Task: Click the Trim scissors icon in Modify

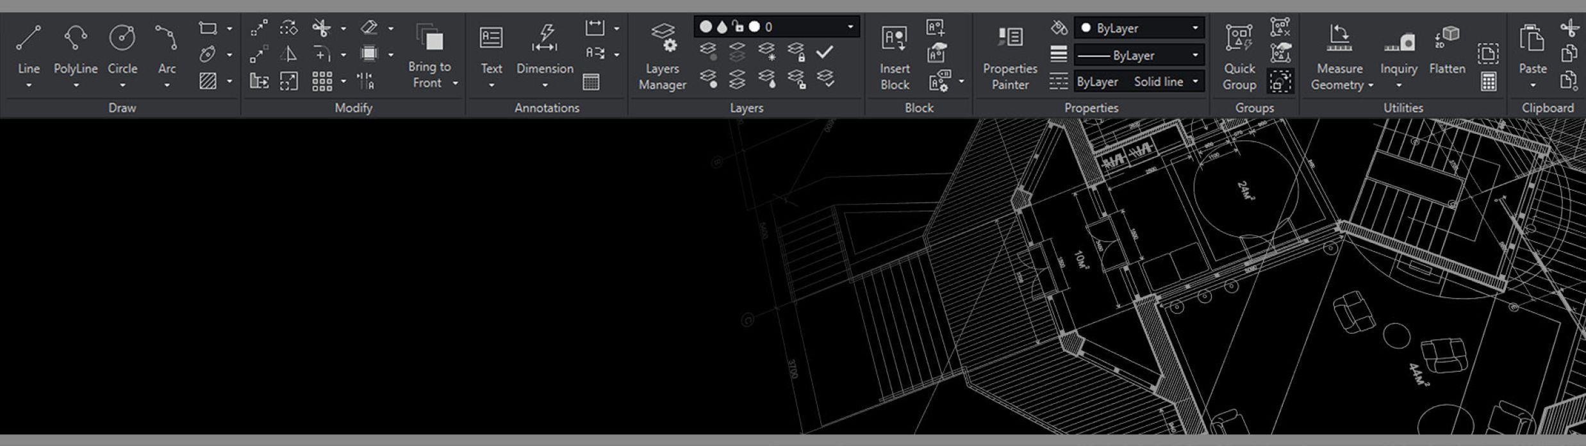Action: (x=322, y=28)
